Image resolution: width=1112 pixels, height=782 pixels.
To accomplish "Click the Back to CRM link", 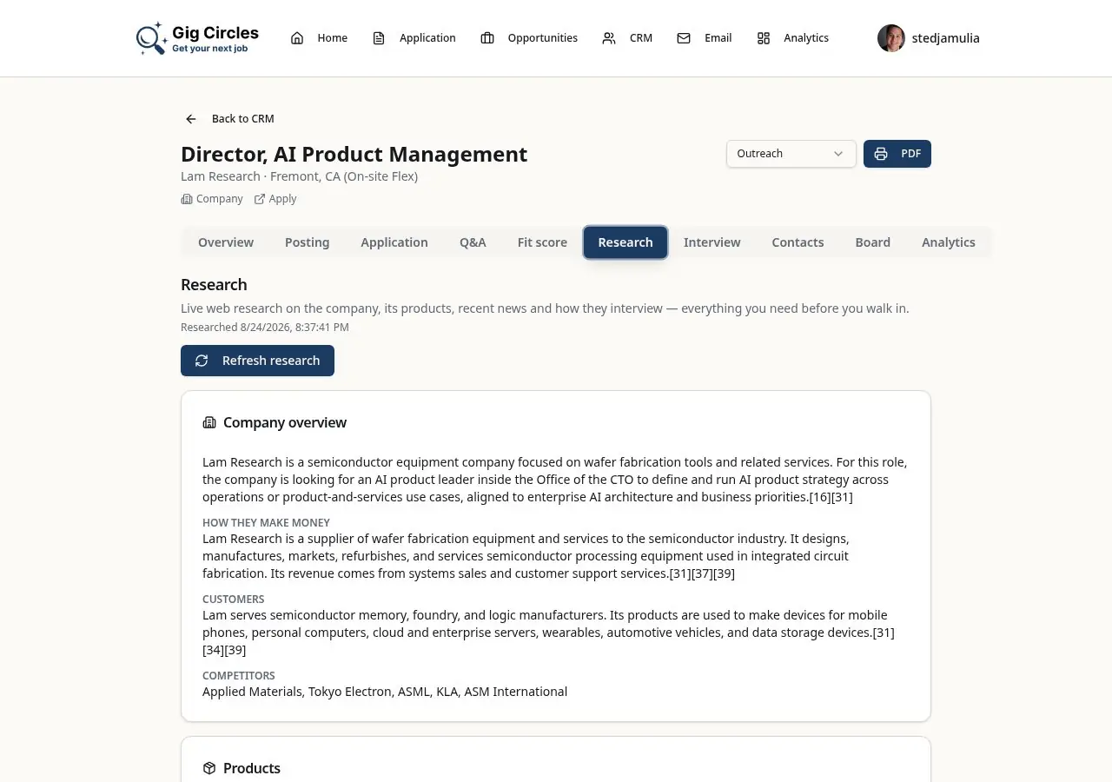I will point(229,119).
